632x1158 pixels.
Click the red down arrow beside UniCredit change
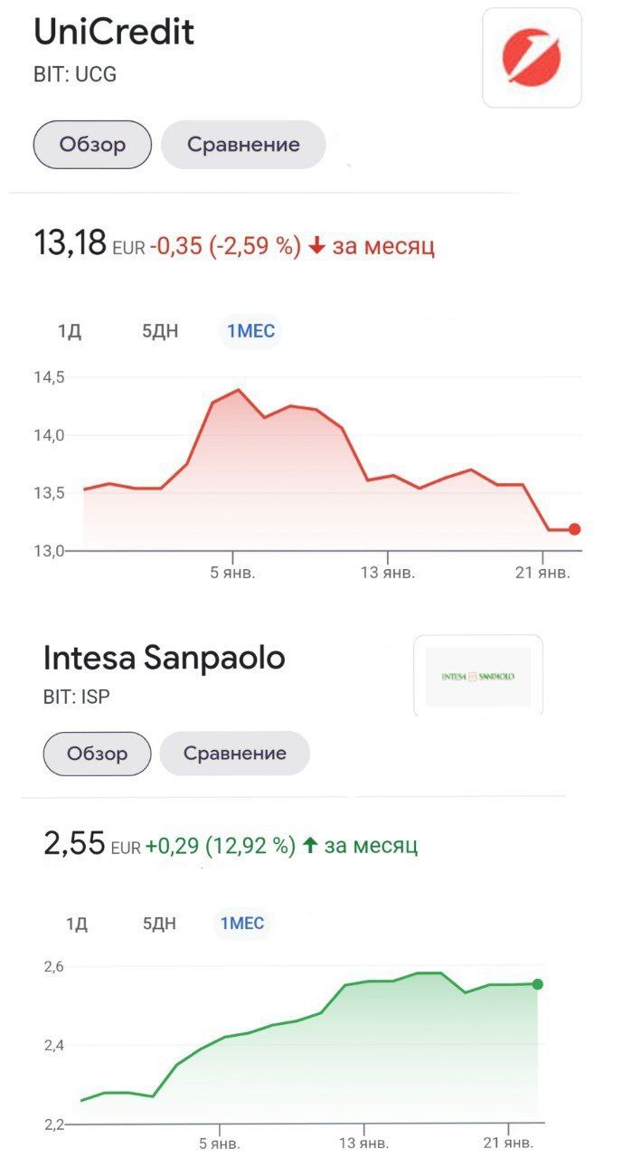[x=317, y=244]
